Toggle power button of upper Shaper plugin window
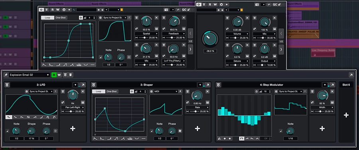The image size is (359, 150). [x=41, y=10]
